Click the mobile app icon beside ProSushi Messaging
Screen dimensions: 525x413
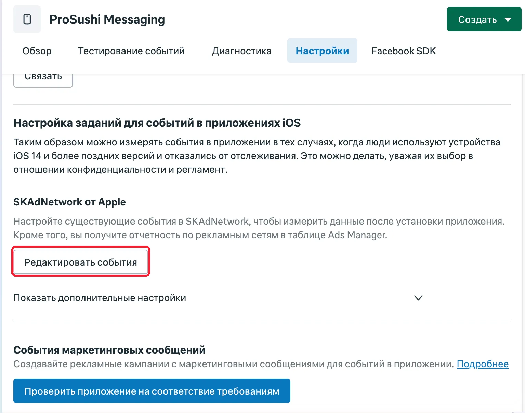click(27, 19)
